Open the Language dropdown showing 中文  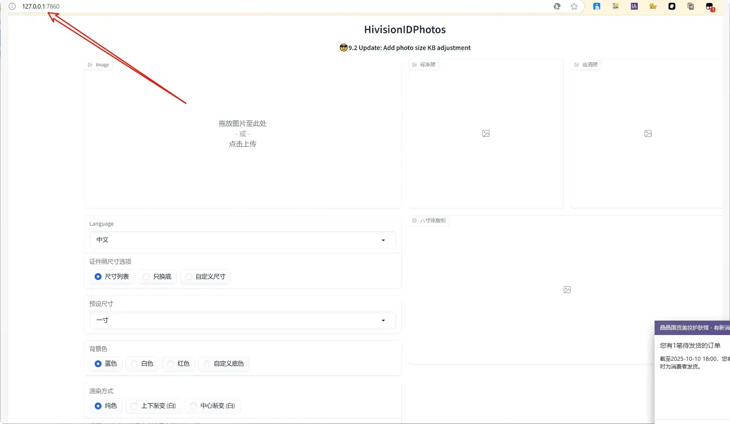click(x=243, y=240)
